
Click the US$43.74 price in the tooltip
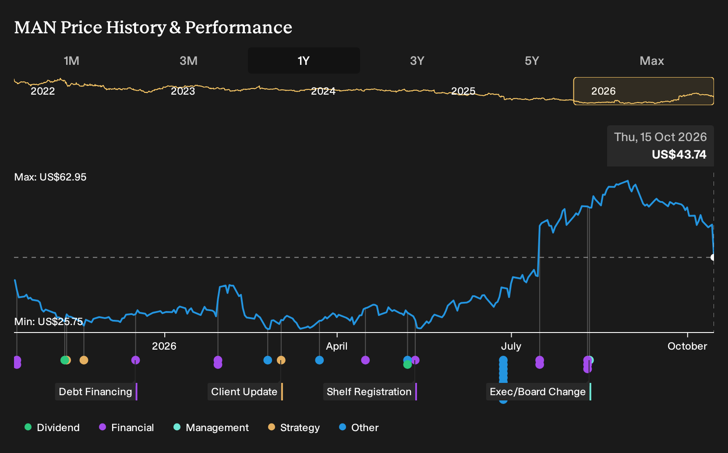pos(679,155)
